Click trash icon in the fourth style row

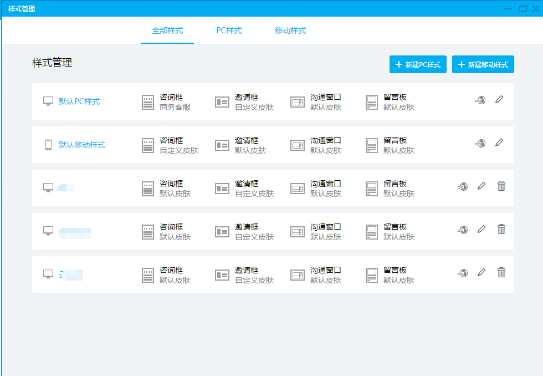pos(501,230)
